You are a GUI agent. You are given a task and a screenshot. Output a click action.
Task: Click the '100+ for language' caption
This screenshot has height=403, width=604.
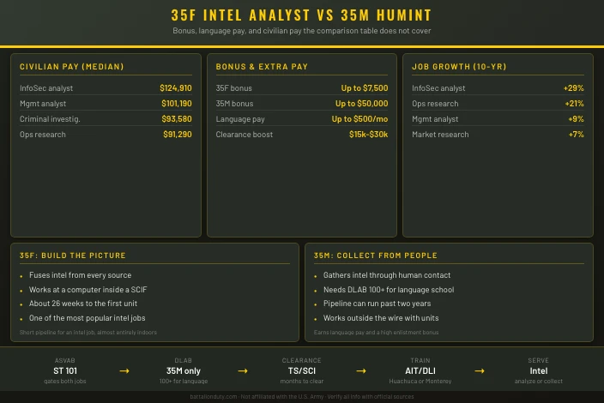[184, 381]
